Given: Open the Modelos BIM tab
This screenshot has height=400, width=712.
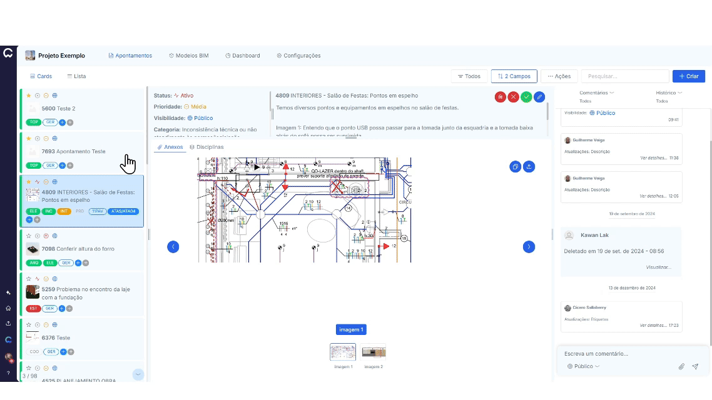Looking at the screenshot, I should click(x=188, y=56).
